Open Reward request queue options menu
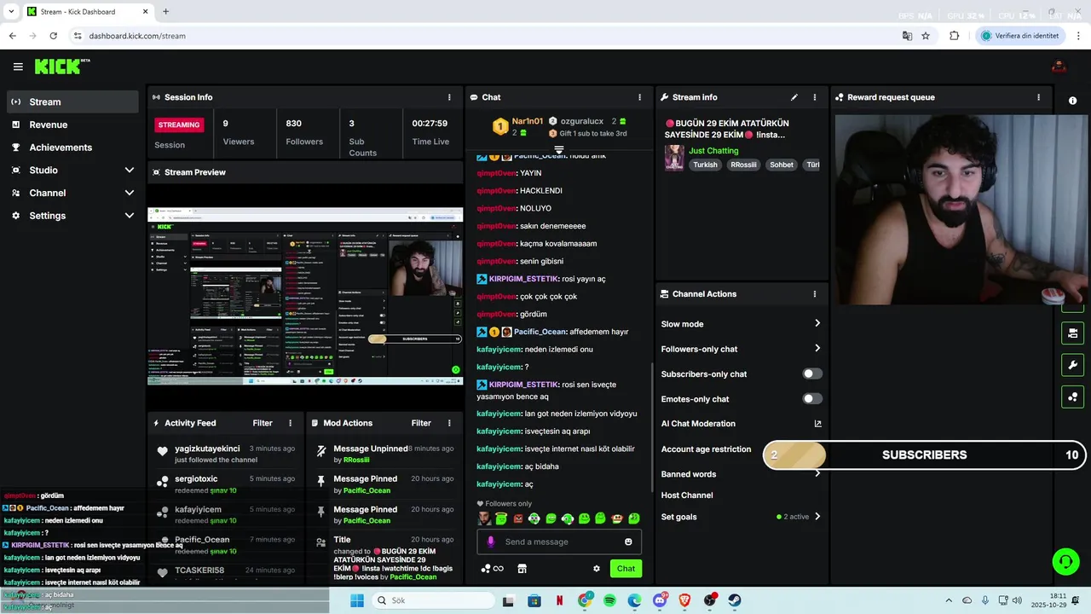 coord(1038,97)
